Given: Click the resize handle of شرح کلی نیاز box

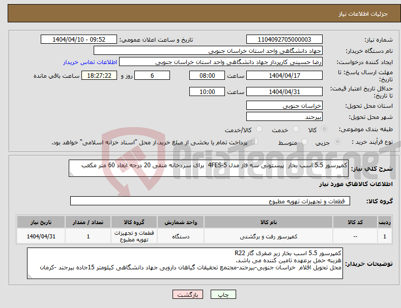Looking at the screenshot, I should [x=71, y=174].
